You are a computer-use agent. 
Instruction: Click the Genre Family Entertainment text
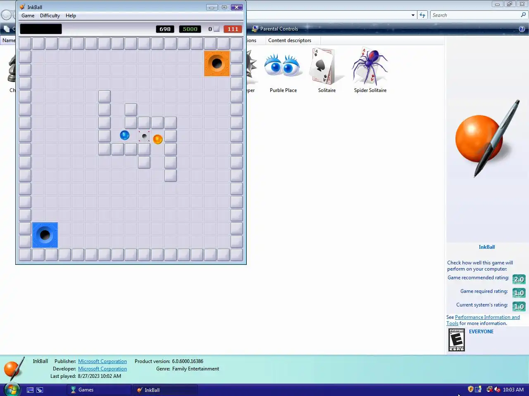click(x=195, y=369)
